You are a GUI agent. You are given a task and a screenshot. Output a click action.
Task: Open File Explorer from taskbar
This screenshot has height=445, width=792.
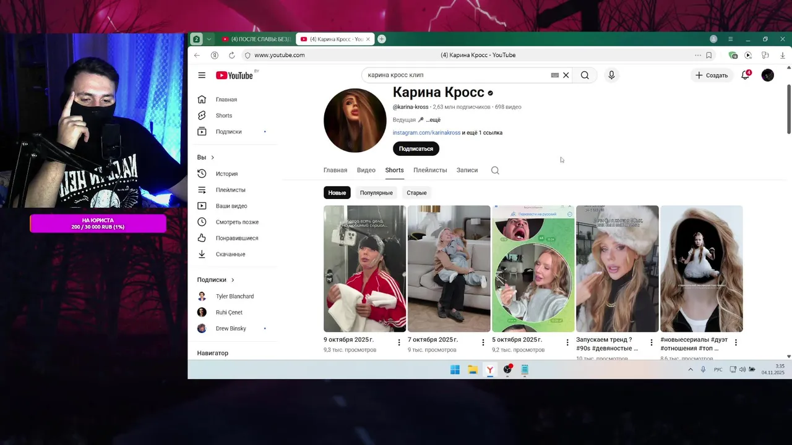click(473, 370)
